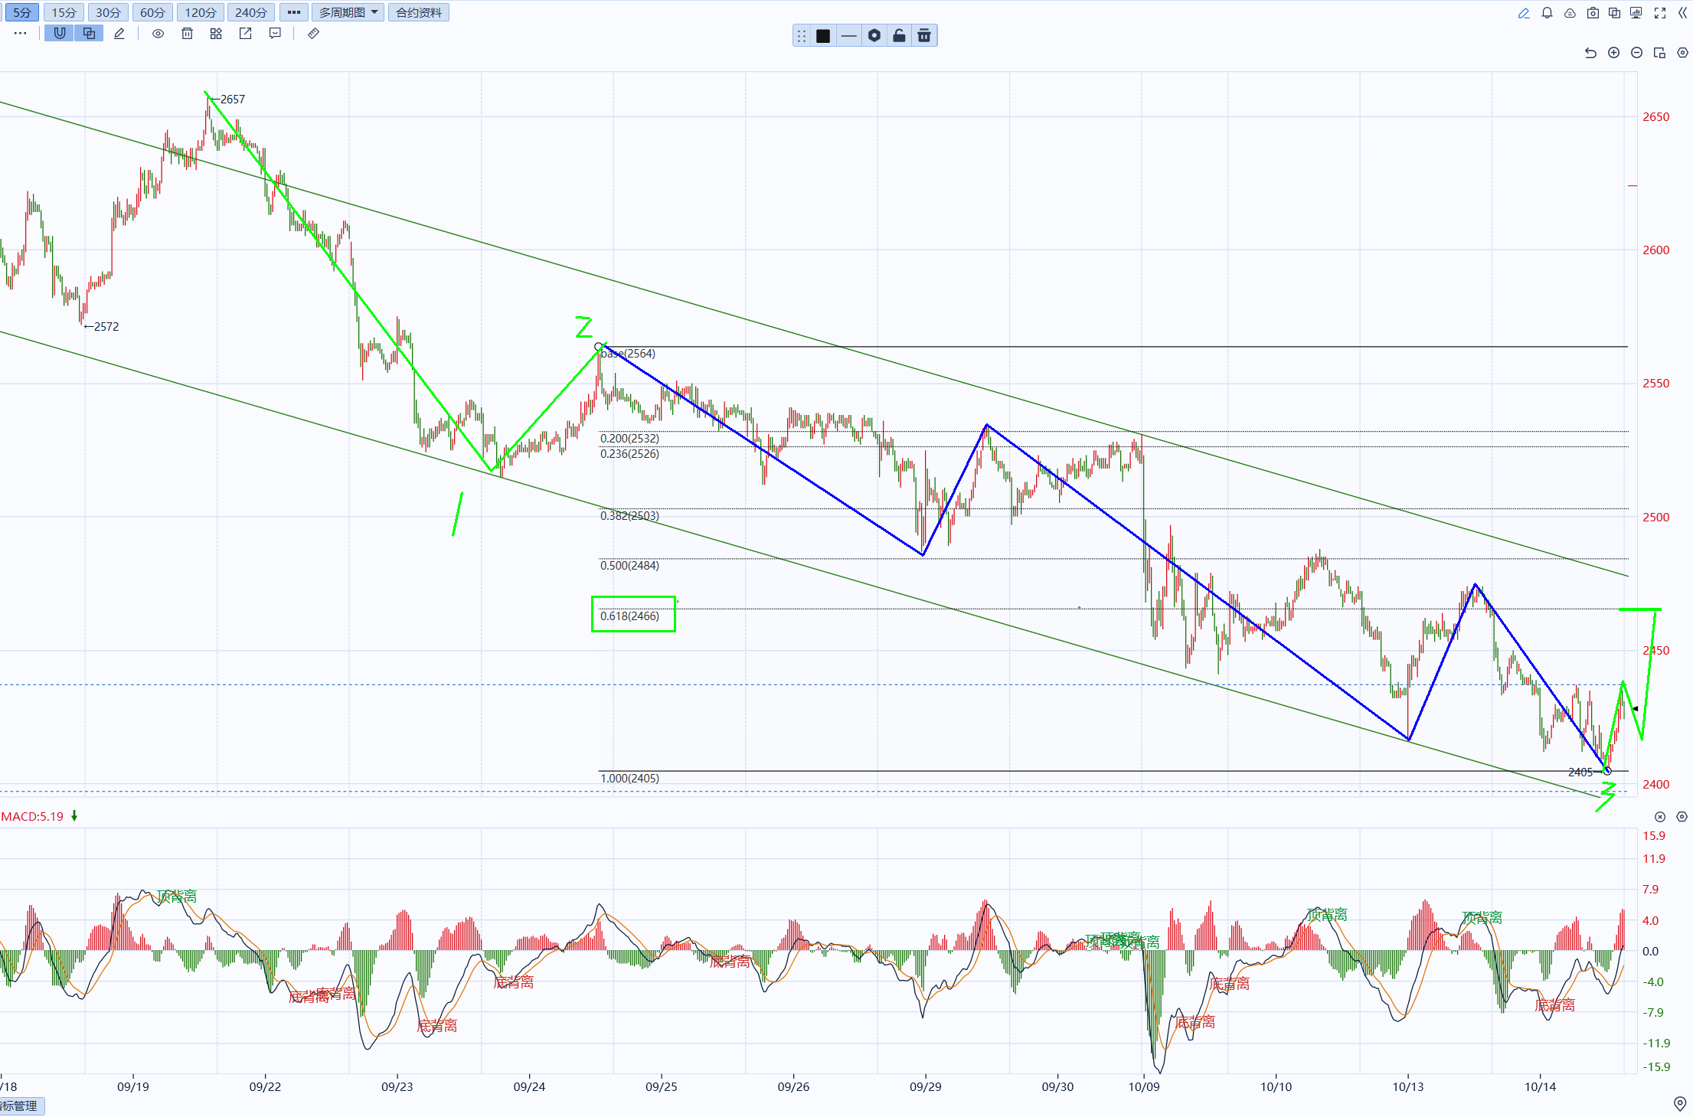Toggle the eye icon to hide drawings
The image size is (1693, 1117).
(158, 34)
